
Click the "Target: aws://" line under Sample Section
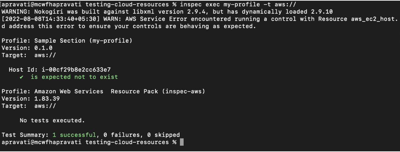pos(29,55)
